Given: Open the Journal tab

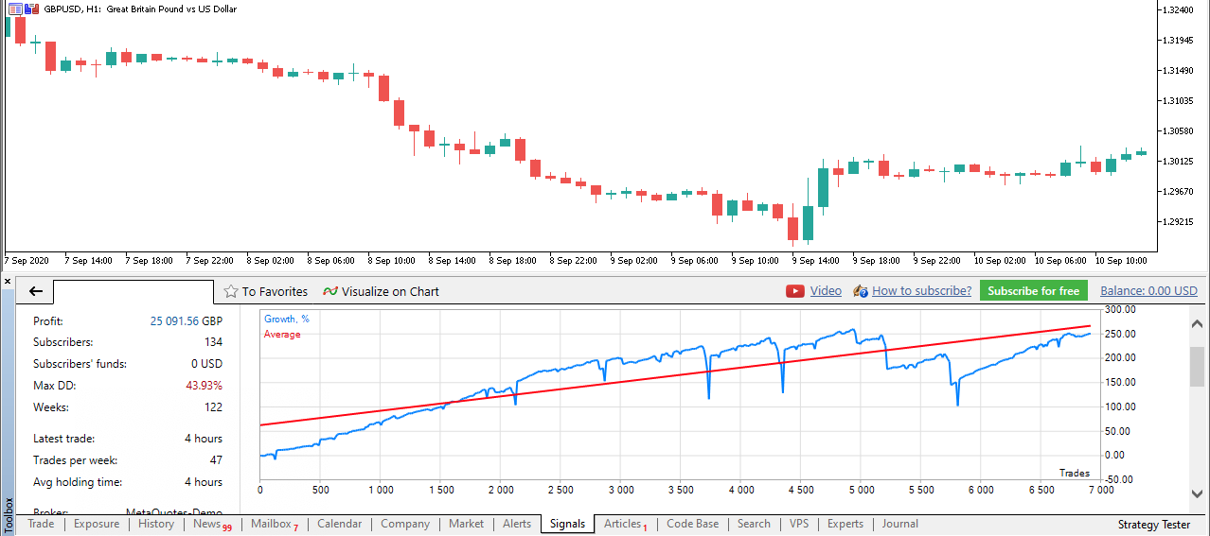Looking at the screenshot, I should tap(899, 524).
